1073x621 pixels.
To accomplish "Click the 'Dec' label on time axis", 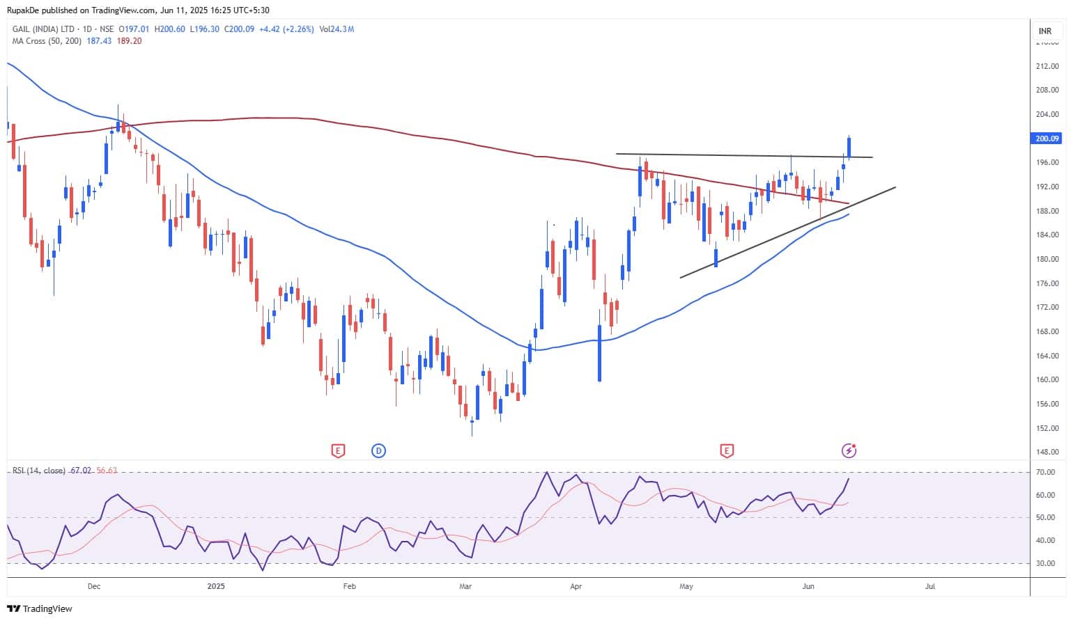I will pyautogui.click(x=94, y=586).
